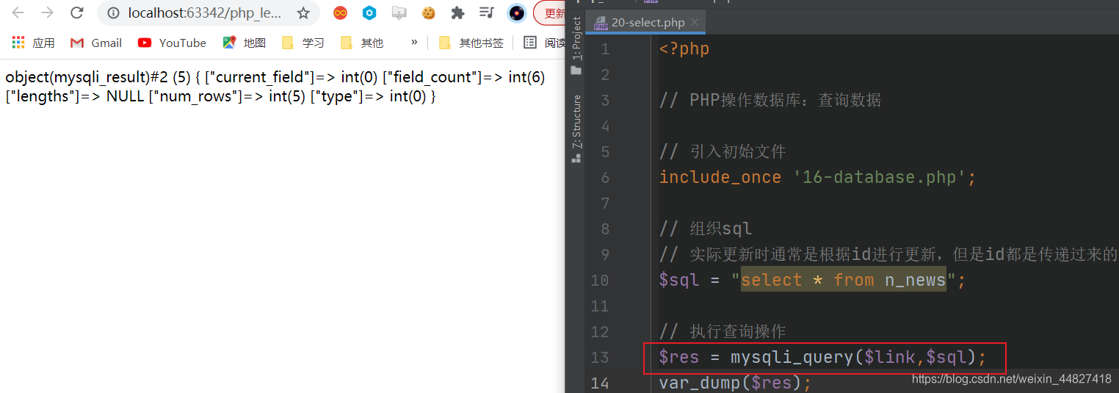This screenshot has height=393, width=1119.
Task: Expand hidden bookmarks with the » chevron
Action: (x=414, y=43)
